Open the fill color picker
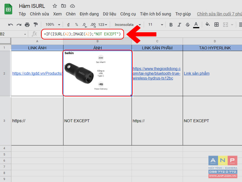Screen dimensions: 242x182 [x=208, y=25]
